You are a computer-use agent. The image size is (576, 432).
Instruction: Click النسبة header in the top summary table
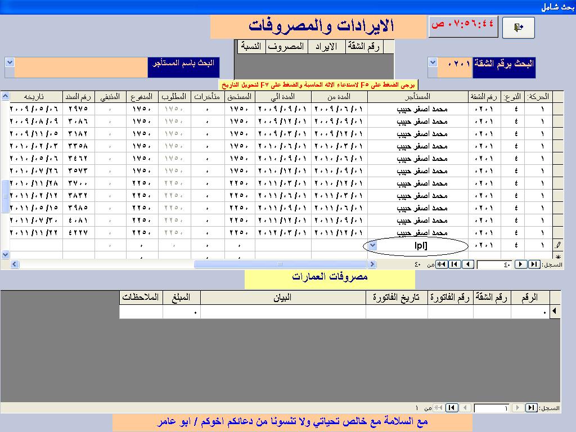click(251, 47)
